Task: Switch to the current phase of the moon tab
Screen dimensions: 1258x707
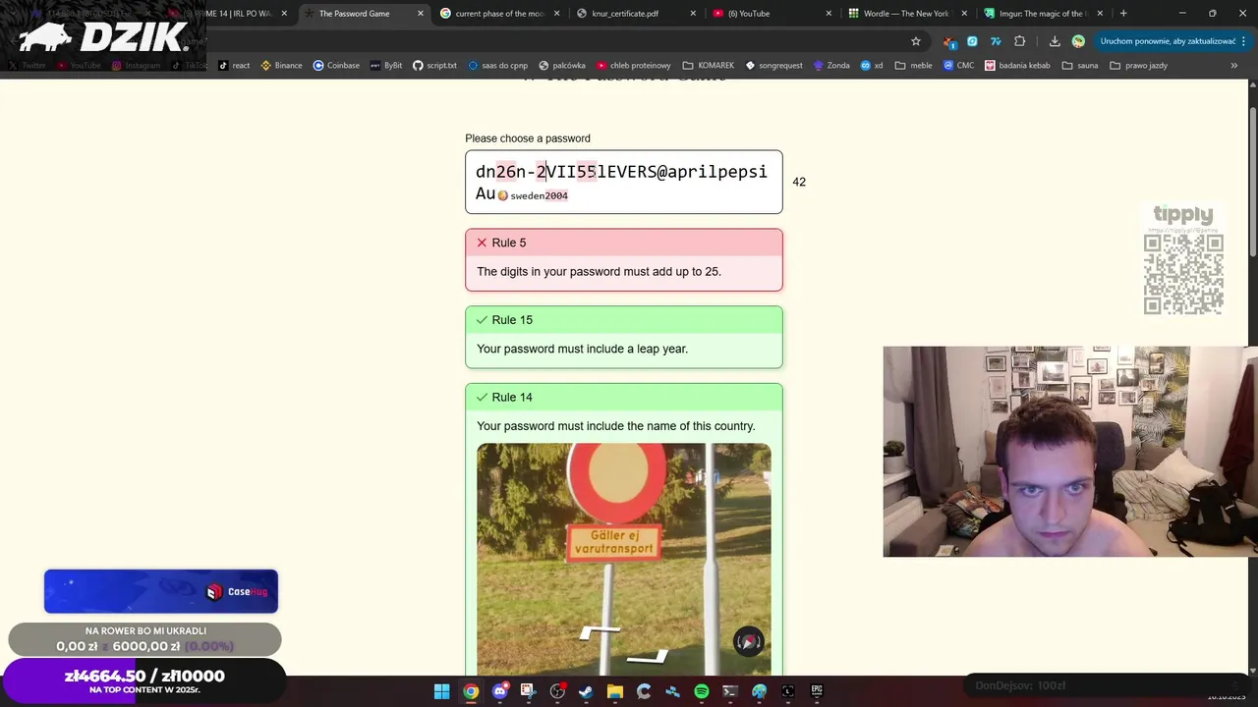Action: [500, 14]
